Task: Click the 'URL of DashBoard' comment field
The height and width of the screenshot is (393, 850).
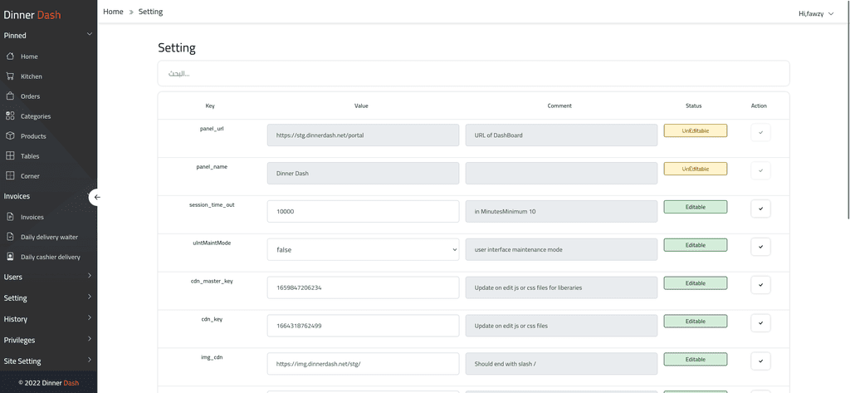Action: pos(561,135)
